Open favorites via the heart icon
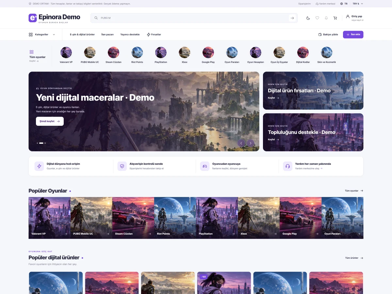 tap(317, 18)
